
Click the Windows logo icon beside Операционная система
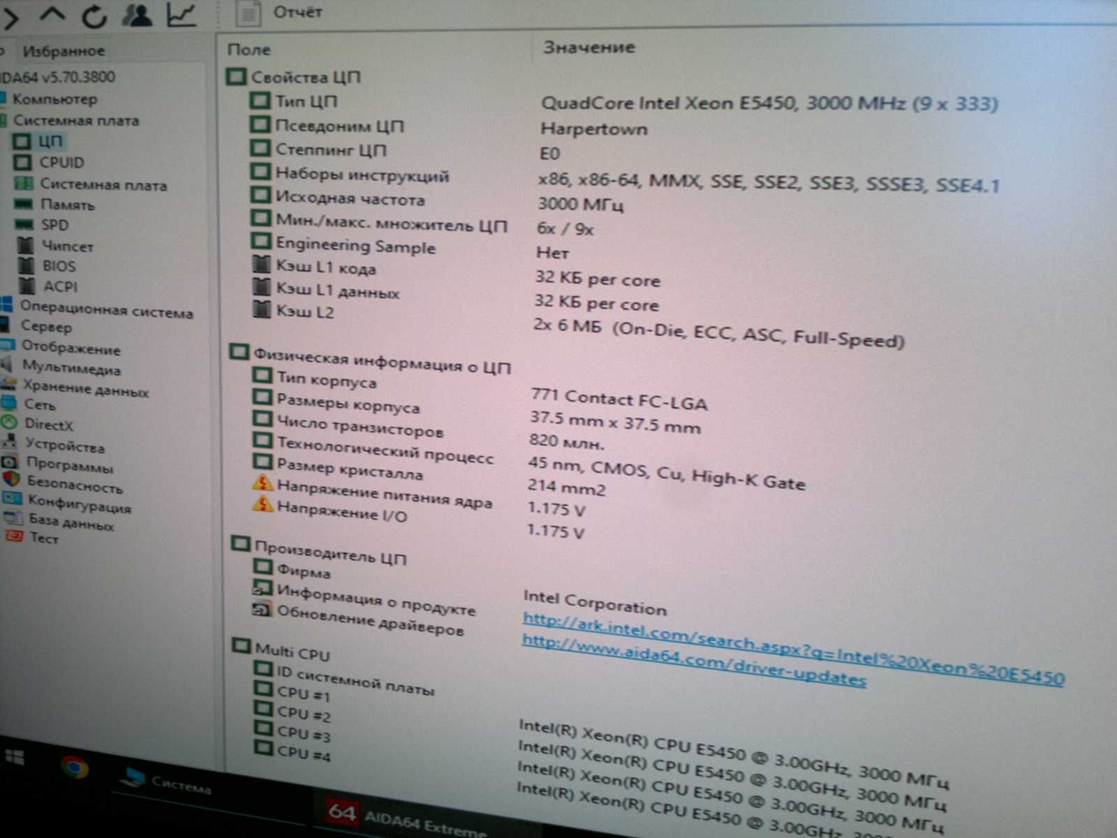[x=6, y=304]
